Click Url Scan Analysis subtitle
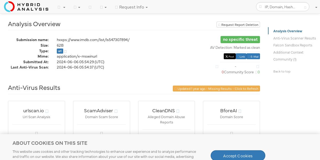 (37, 117)
